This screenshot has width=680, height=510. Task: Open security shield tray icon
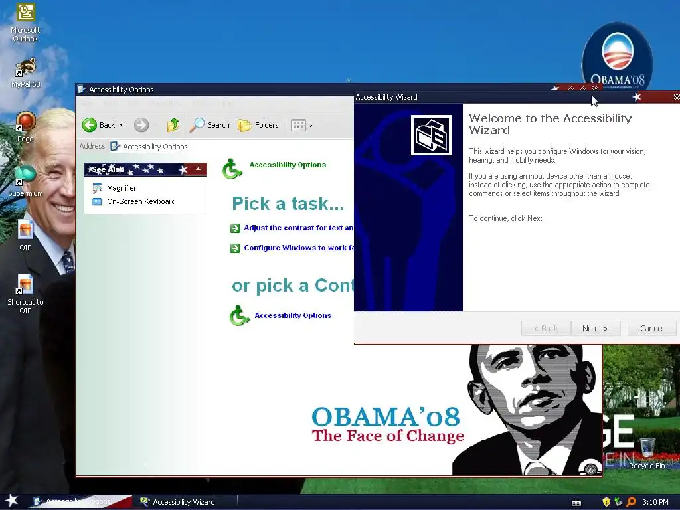click(606, 502)
